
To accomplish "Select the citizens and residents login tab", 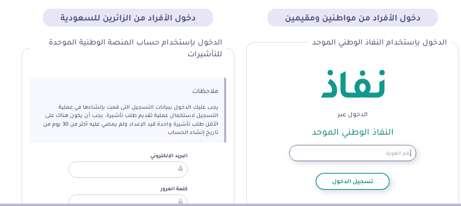I will point(353,18).
